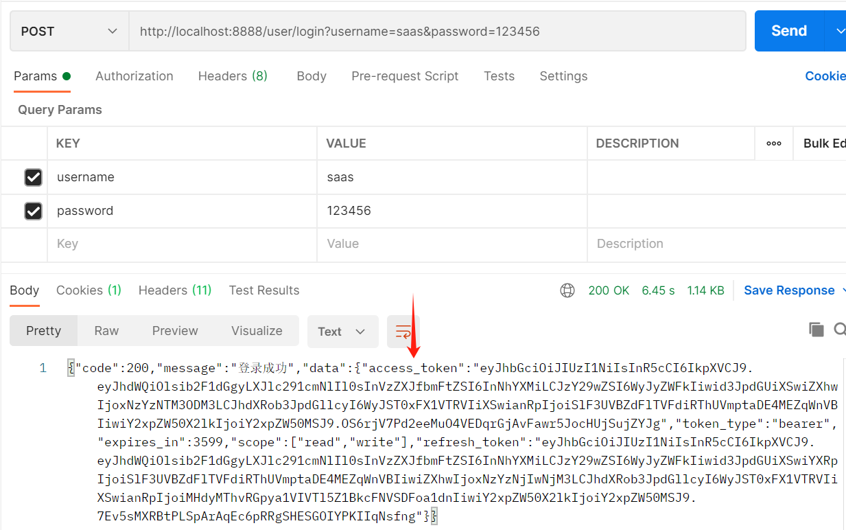Select the password key cell
The width and height of the screenshot is (846, 530).
[182, 211]
